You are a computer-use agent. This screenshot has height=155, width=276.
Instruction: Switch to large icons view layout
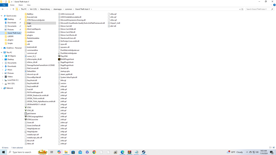274,148
